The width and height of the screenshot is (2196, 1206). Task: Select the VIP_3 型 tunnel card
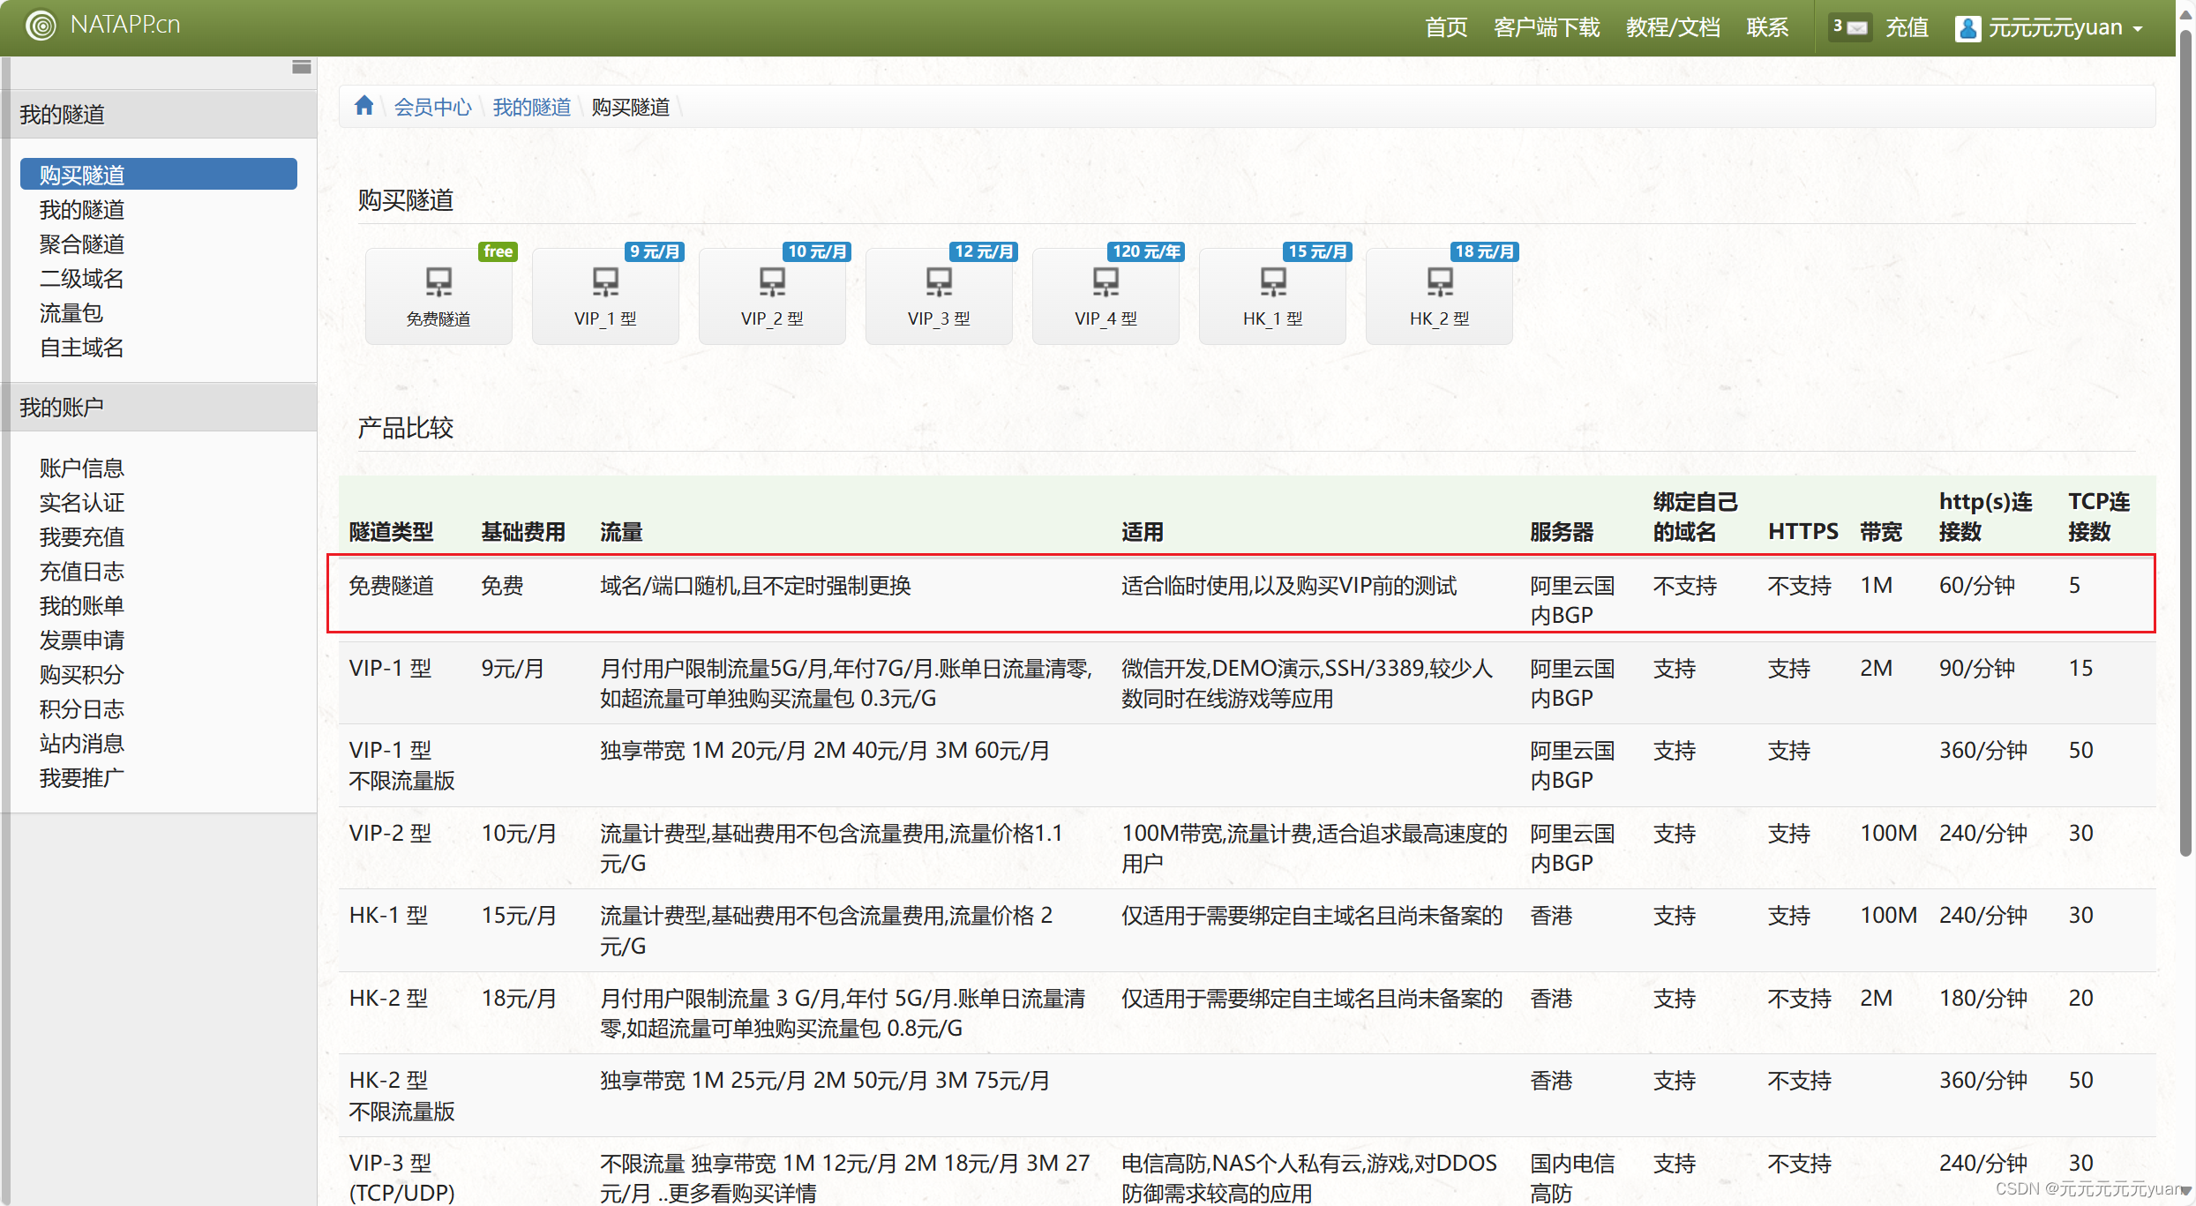(939, 296)
